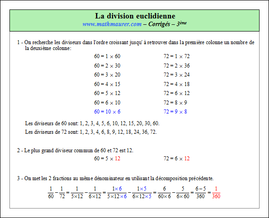Click 'Le plus grand diviseur commun' sentence
The height and width of the screenshot is (218, 269).
tap(75, 150)
